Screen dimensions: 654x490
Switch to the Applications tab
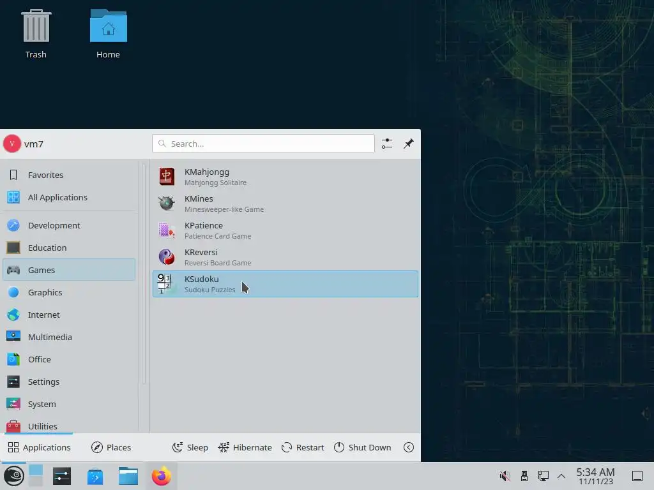[39, 447]
